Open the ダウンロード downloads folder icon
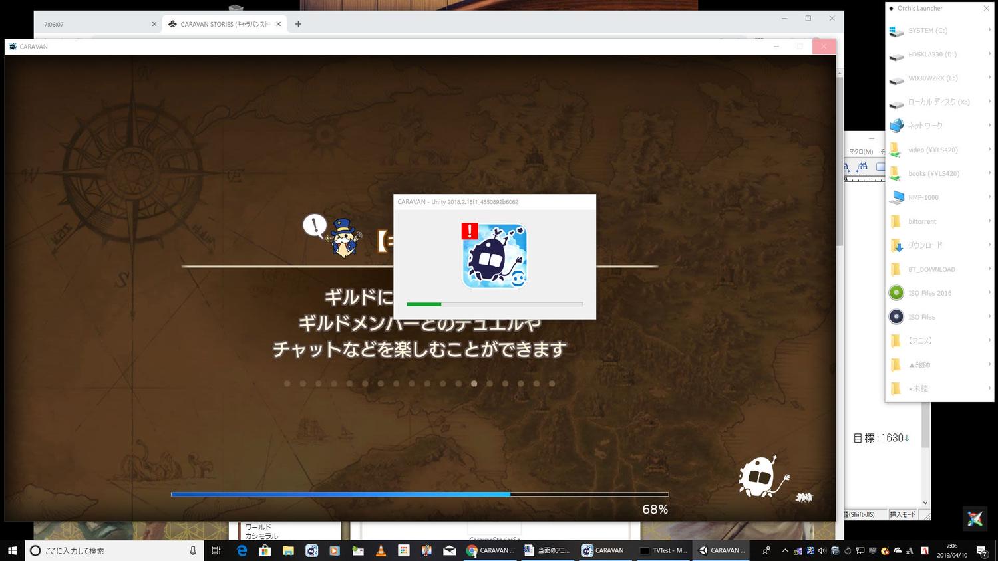The image size is (998, 561). tap(896, 245)
